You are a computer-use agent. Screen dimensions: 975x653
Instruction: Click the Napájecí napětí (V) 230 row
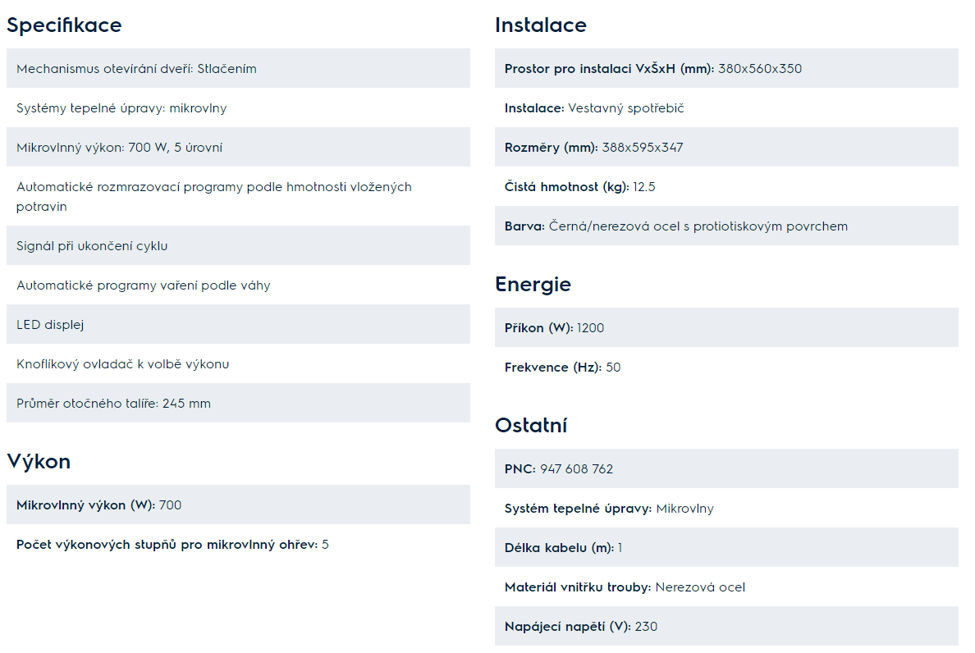[726, 626]
